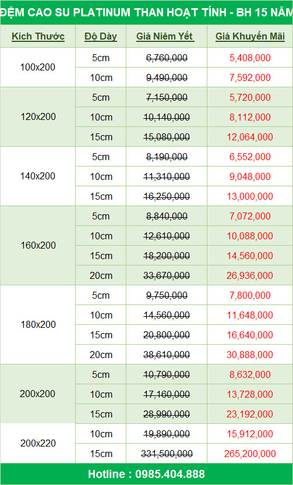Click the Kích Thước column header
This screenshot has width=293, height=485.
[38, 37]
